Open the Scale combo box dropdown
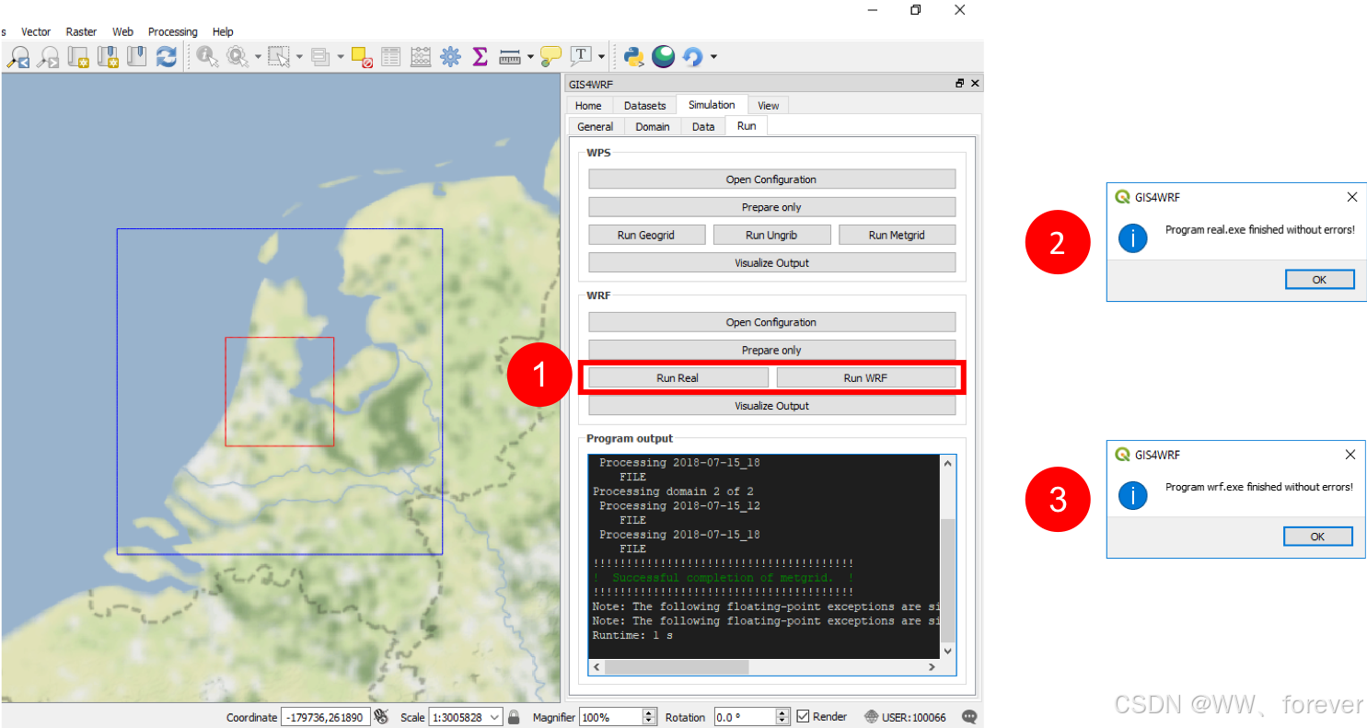This screenshot has width=1367, height=728. pyautogui.click(x=494, y=717)
